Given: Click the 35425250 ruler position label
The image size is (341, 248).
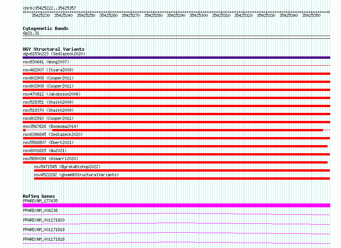Looking at the screenshot, I should click(86, 15).
